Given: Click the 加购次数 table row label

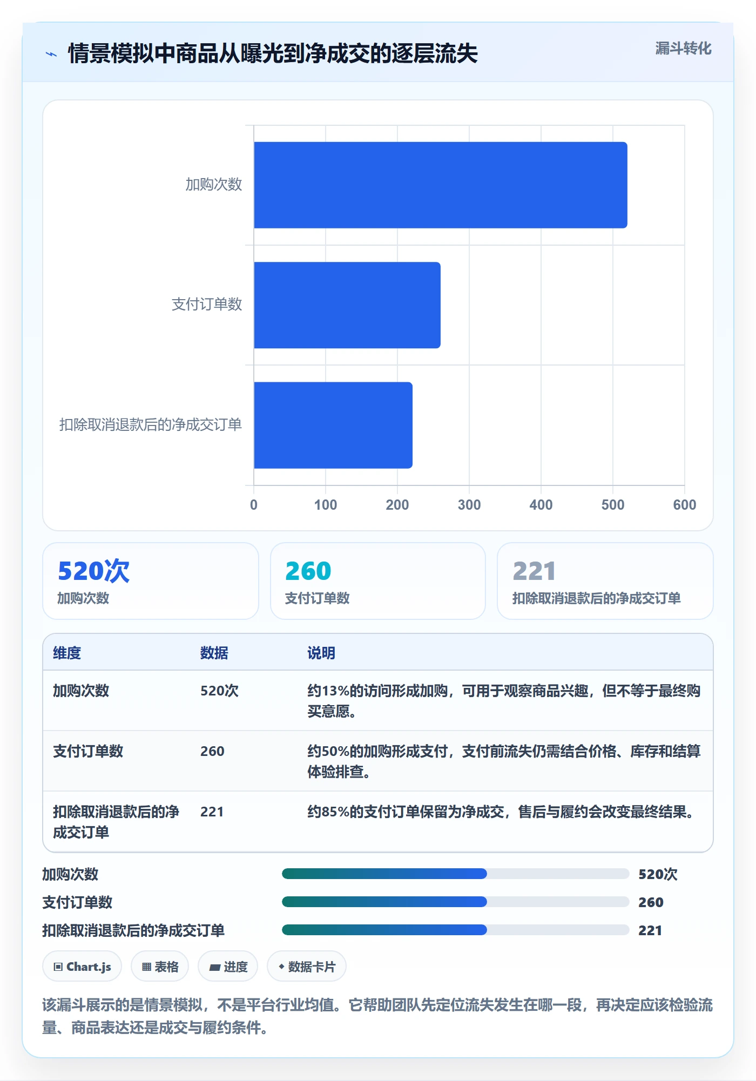Looking at the screenshot, I should click(x=81, y=691).
